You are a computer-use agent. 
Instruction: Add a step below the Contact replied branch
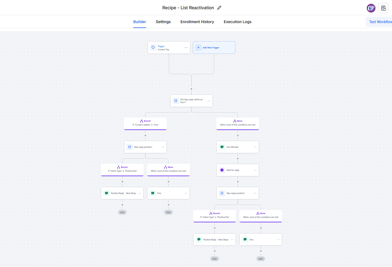coord(146,135)
